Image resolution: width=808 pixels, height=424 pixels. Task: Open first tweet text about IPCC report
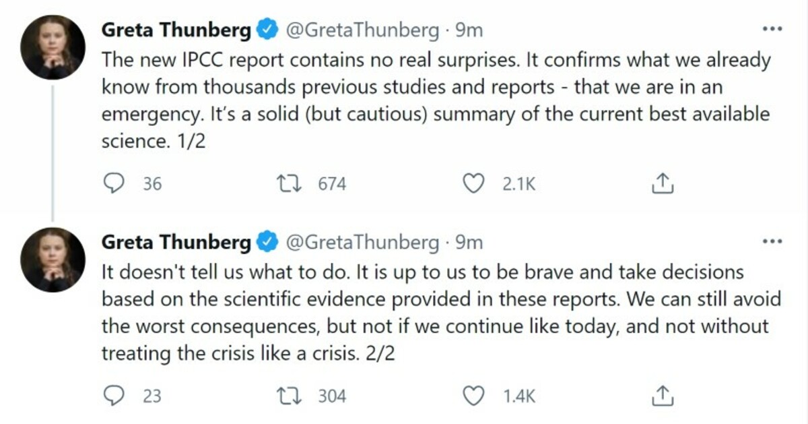[x=431, y=101]
